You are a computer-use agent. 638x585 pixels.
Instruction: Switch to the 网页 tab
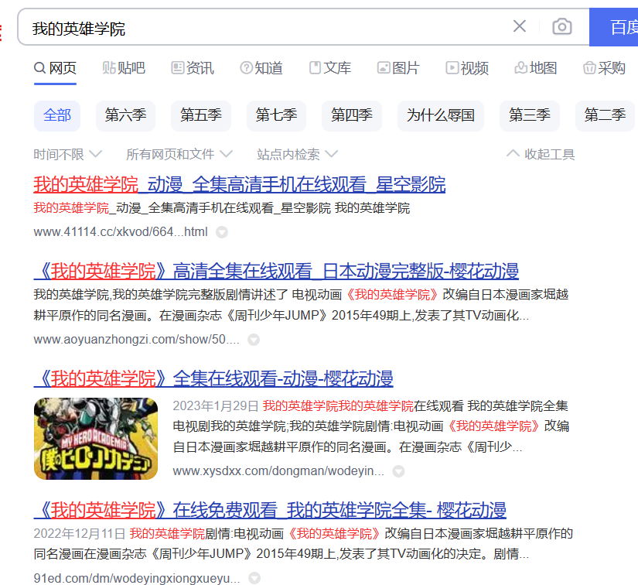tap(56, 68)
